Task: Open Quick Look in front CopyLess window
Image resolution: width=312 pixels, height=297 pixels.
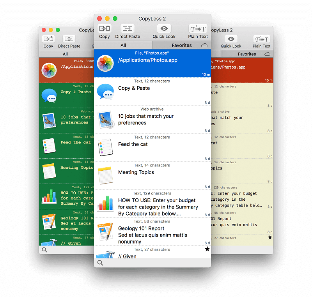Action: point(164,28)
